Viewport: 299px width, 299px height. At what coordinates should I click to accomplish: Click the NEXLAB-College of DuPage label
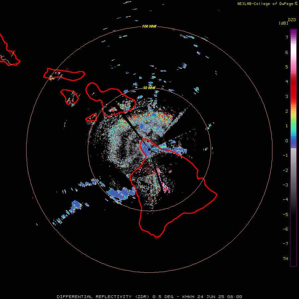(265, 4)
